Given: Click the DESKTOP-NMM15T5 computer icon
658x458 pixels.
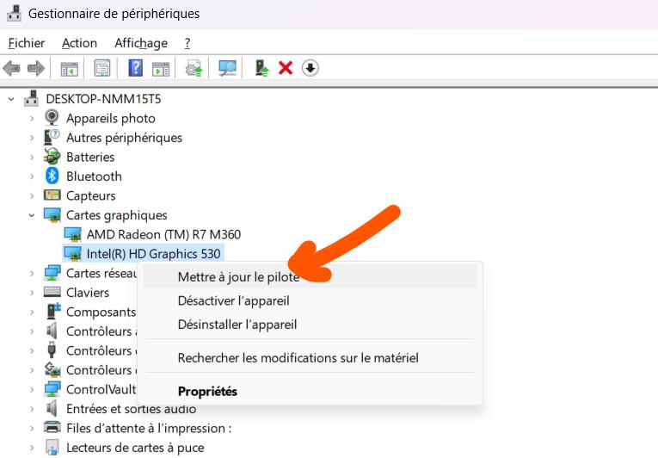Looking at the screenshot, I should point(31,99).
